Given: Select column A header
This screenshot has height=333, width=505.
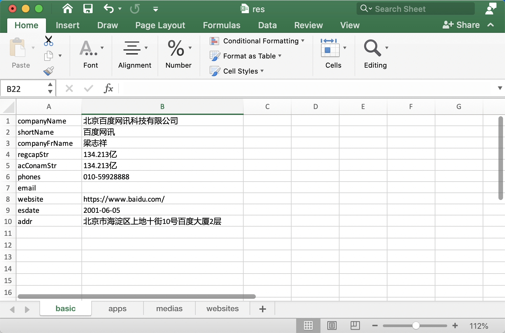Looking at the screenshot, I should point(49,106).
